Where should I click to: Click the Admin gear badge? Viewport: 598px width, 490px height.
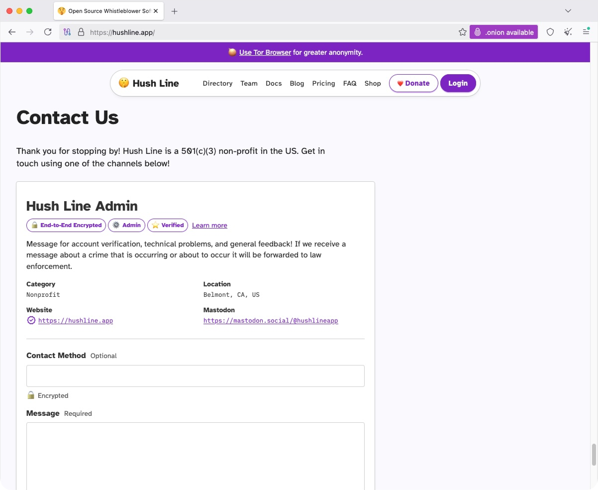(x=127, y=225)
